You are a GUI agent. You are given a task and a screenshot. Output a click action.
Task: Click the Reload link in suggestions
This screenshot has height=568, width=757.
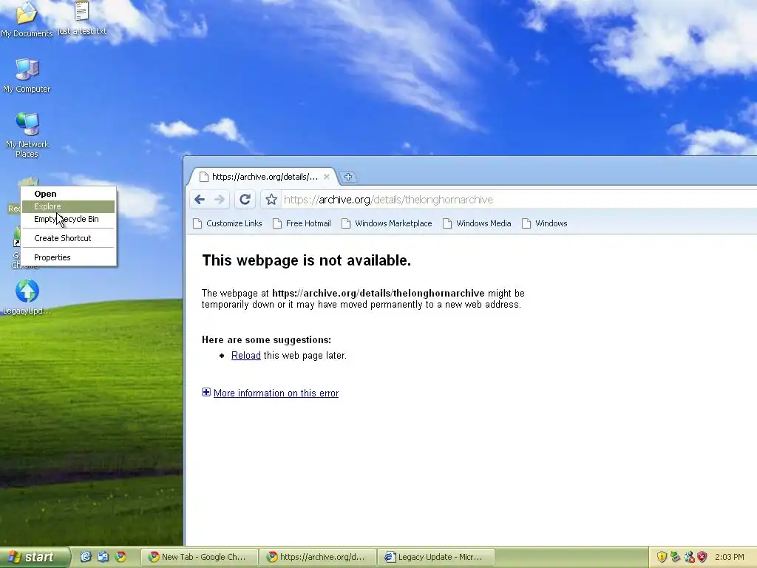pos(245,356)
